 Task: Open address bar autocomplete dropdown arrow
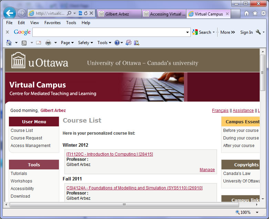pyautogui.click(x=74, y=13)
